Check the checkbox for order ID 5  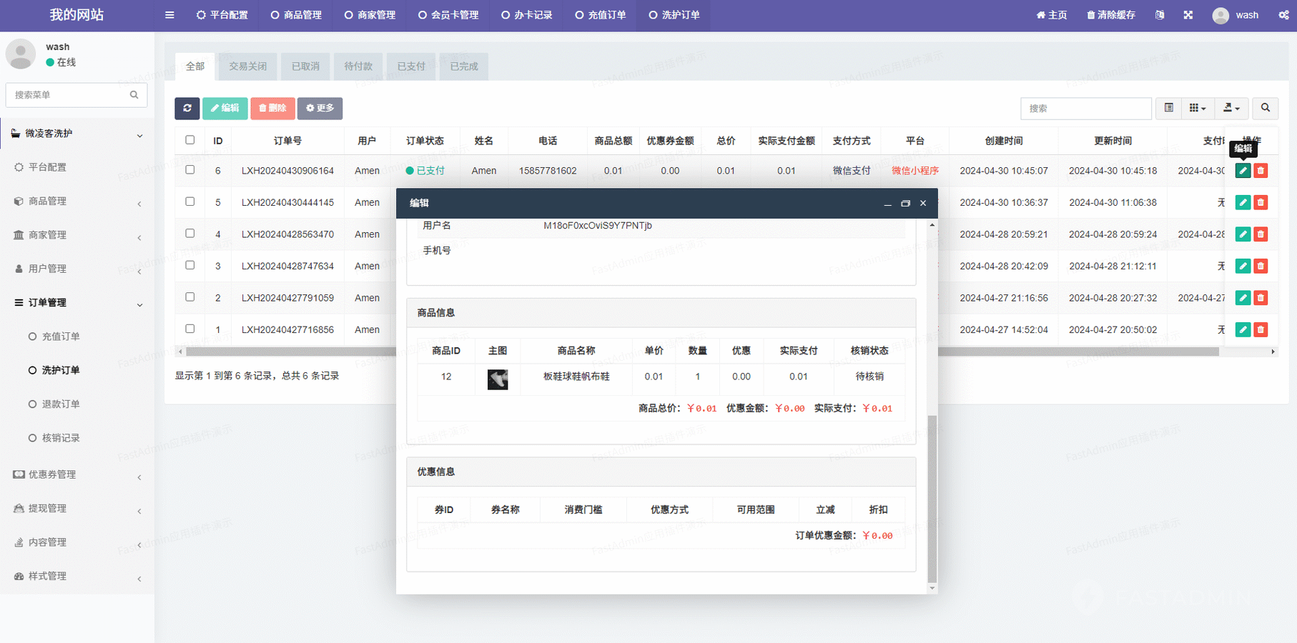[190, 201]
